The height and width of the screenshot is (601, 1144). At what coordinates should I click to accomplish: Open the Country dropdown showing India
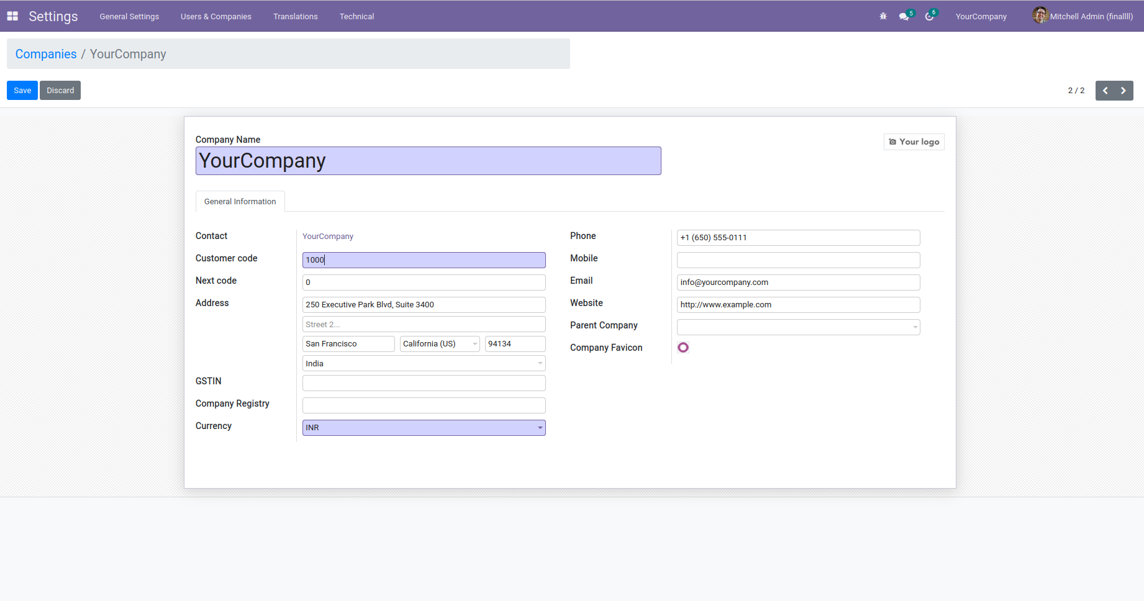[540, 364]
